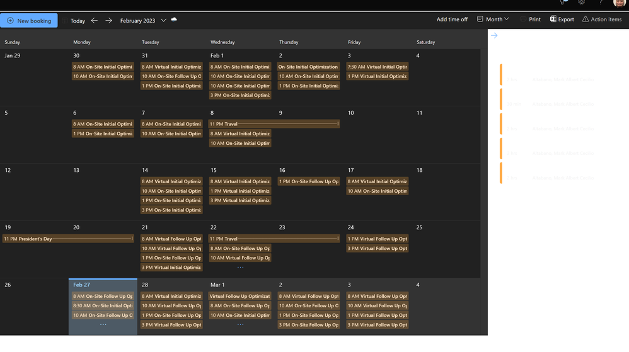Open 8 AM On-Site Follow Up booking on Feb 22
Screen dimensions: 629x352
[240, 249]
